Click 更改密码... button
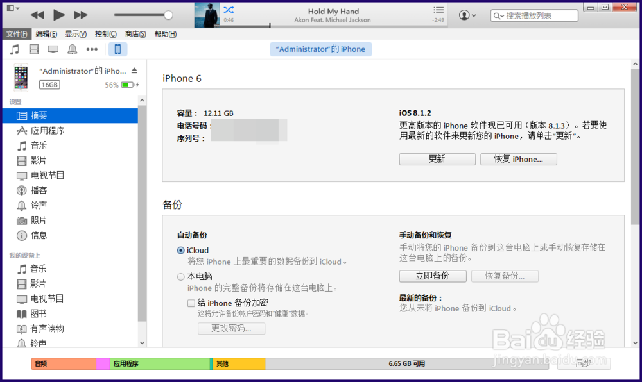This screenshot has width=642, height=382. (x=231, y=328)
